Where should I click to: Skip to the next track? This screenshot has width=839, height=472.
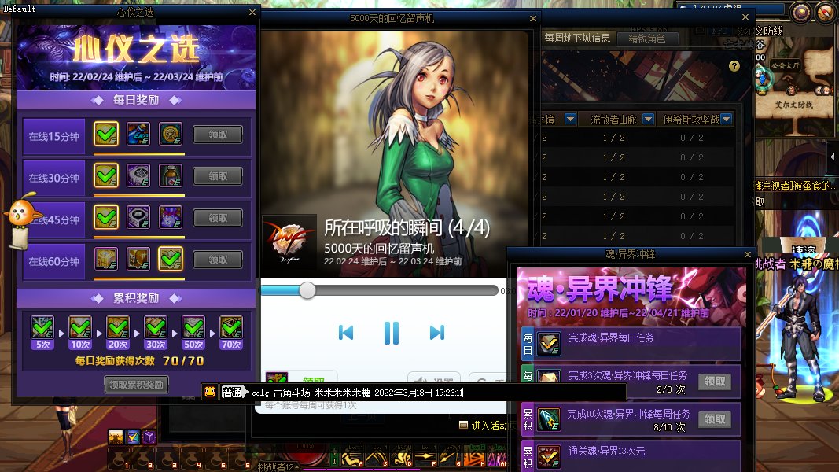tap(436, 333)
